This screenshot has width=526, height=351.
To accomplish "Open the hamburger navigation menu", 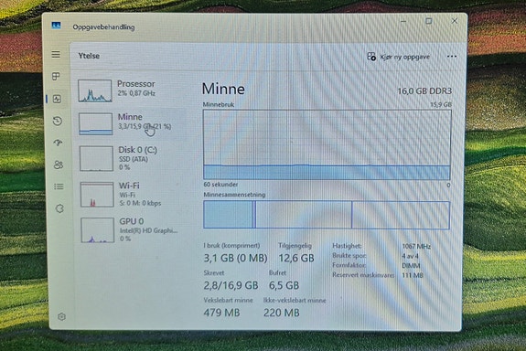I will point(56,54).
